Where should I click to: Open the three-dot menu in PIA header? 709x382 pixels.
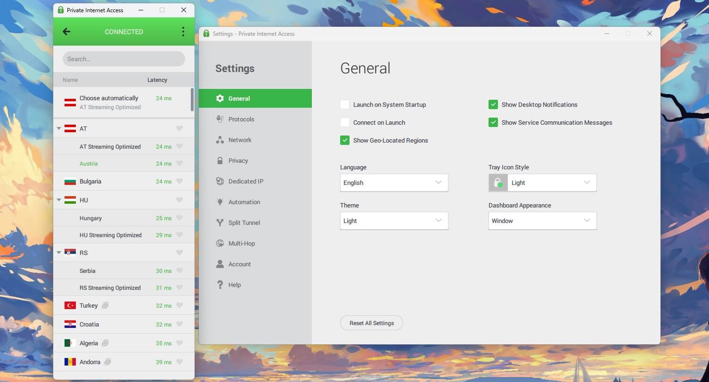183,32
